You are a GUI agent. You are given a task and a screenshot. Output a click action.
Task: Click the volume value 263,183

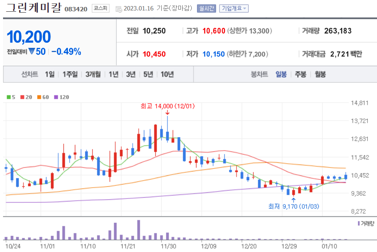pyautogui.click(x=338, y=31)
